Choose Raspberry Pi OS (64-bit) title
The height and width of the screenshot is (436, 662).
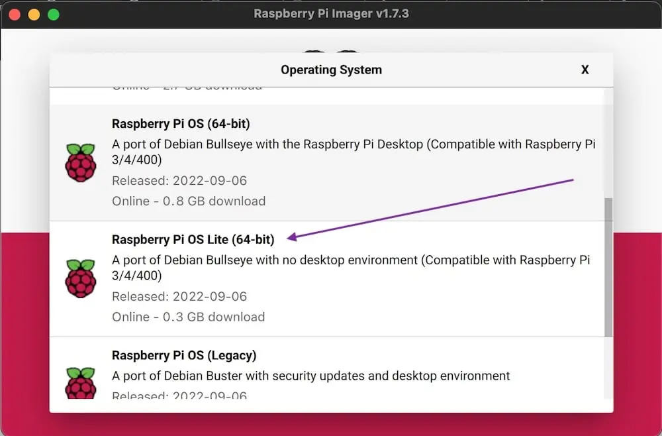[181, 124]
